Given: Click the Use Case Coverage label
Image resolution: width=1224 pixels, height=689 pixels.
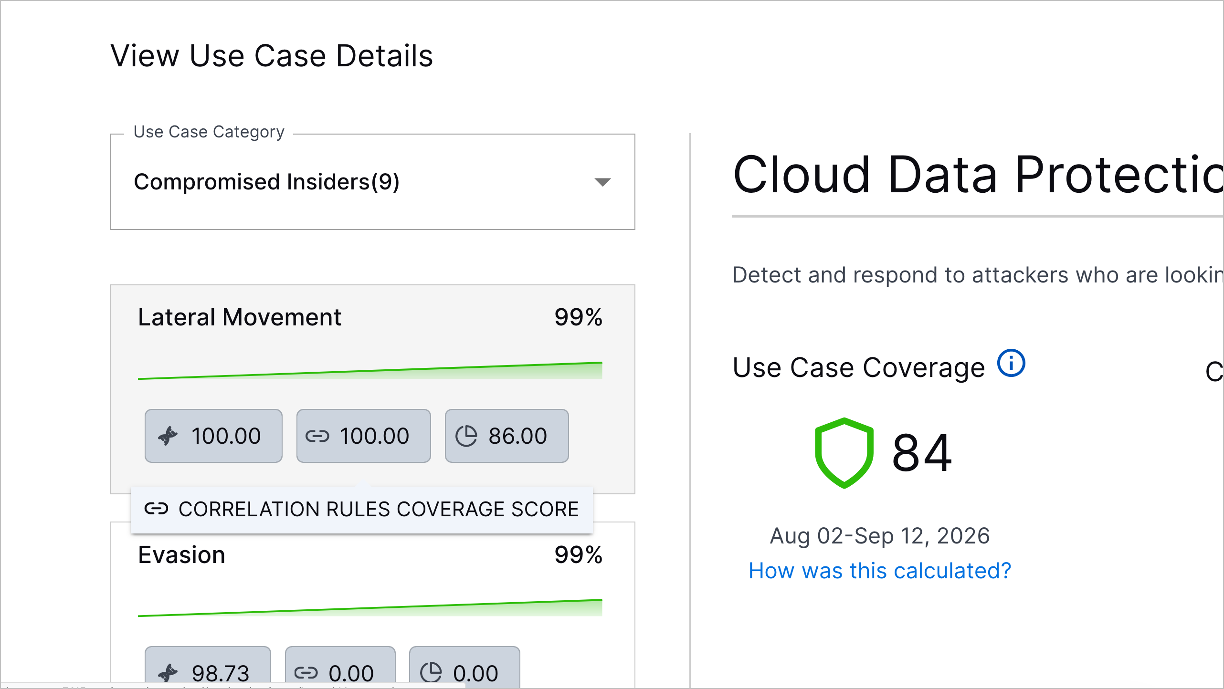Looking at the screenshot, I should 859,368.
